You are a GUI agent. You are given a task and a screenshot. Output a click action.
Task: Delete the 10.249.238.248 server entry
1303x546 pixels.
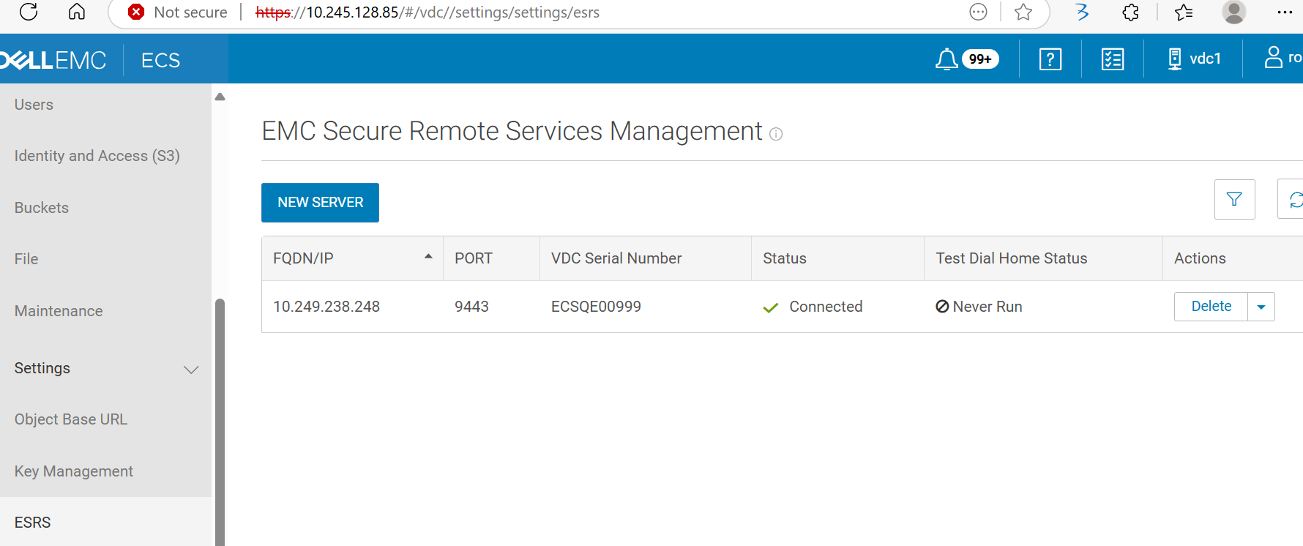pyautogui.click(x=1211, y=307)
